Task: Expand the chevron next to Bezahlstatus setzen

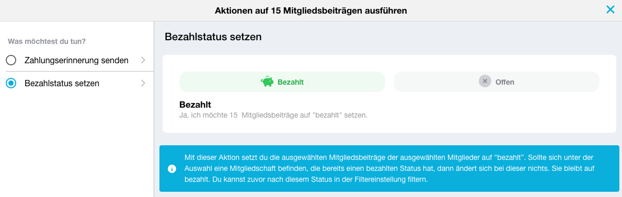Action: 143,83
